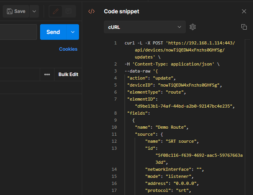Open comments with the speech bubble icon
This screenshot has height=195, width=253.
point(69,11)
